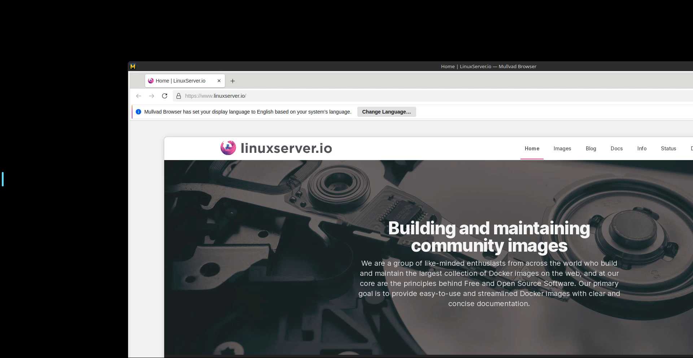Open the Docs navigation item

click(x=616, y=149)
